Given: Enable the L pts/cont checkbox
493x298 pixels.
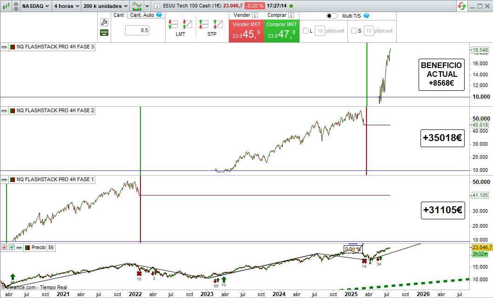Looking at the screenshot, I should 306,31.
